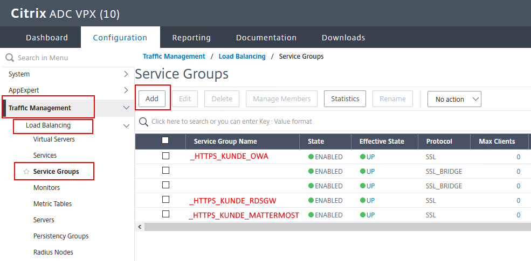Check the box for _HTTPS_KUNDE_MATTERMOST row

(166, 214)
